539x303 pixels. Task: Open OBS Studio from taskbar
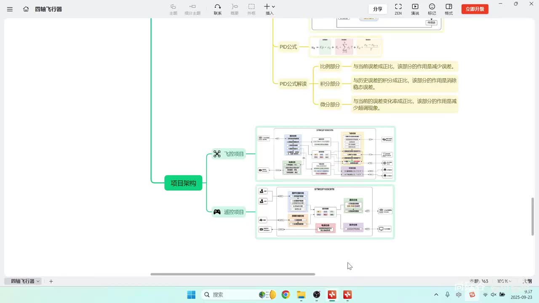tap(317, 295)
